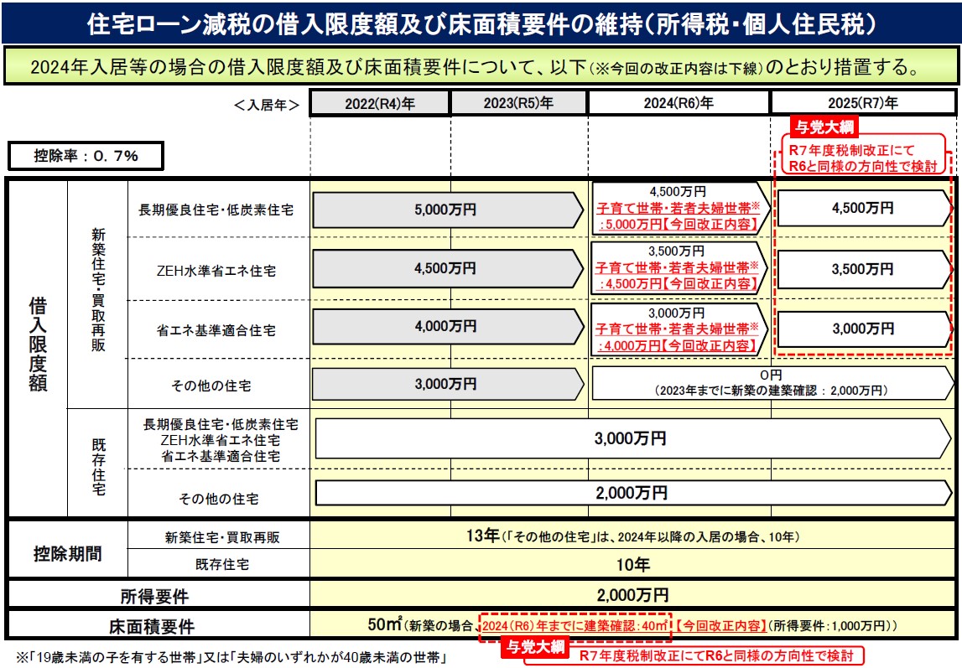Click the title 住宅ローン減税の借入限度額及び床面積要件の維持
This screenshot has height=668, width=962.
tap(481, 24)
